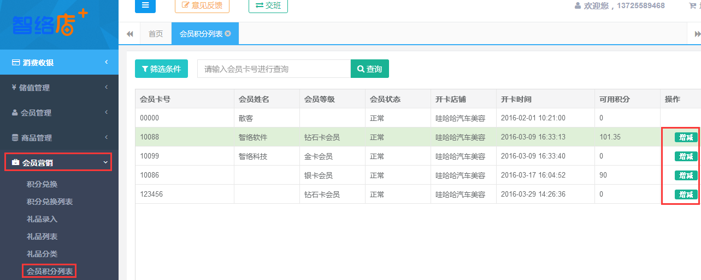Screen dimensions: 701x280
Task: Expand 商品管理 sidebar menu
Action: (59, 138)
